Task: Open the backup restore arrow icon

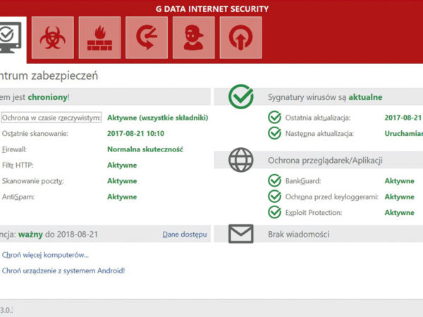Action: click(147, 38)
